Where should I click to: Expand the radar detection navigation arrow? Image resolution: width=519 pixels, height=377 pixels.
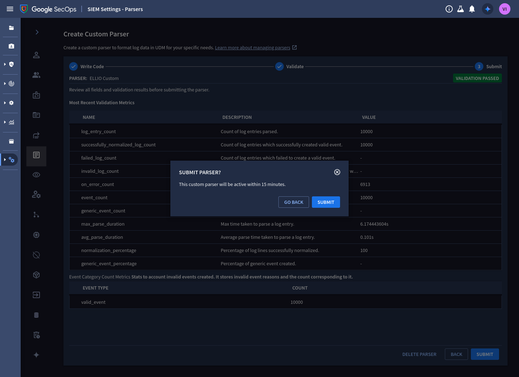click(x=5, y=84)
